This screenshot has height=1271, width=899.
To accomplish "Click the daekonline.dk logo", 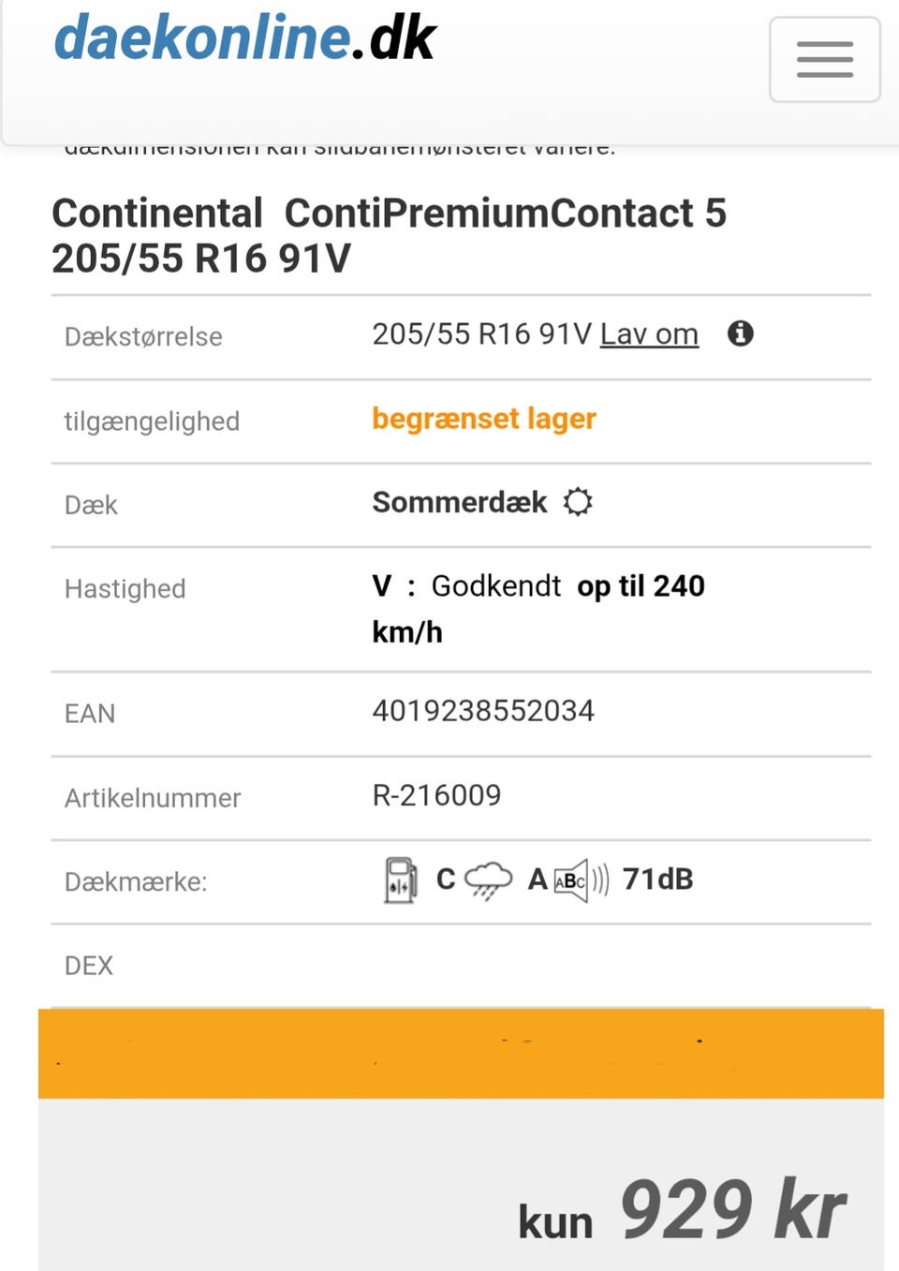I will coord(245,38).
